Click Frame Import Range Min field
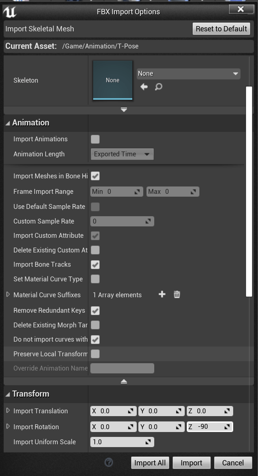Viewport: 258px width, 476px height. [116, 191]
